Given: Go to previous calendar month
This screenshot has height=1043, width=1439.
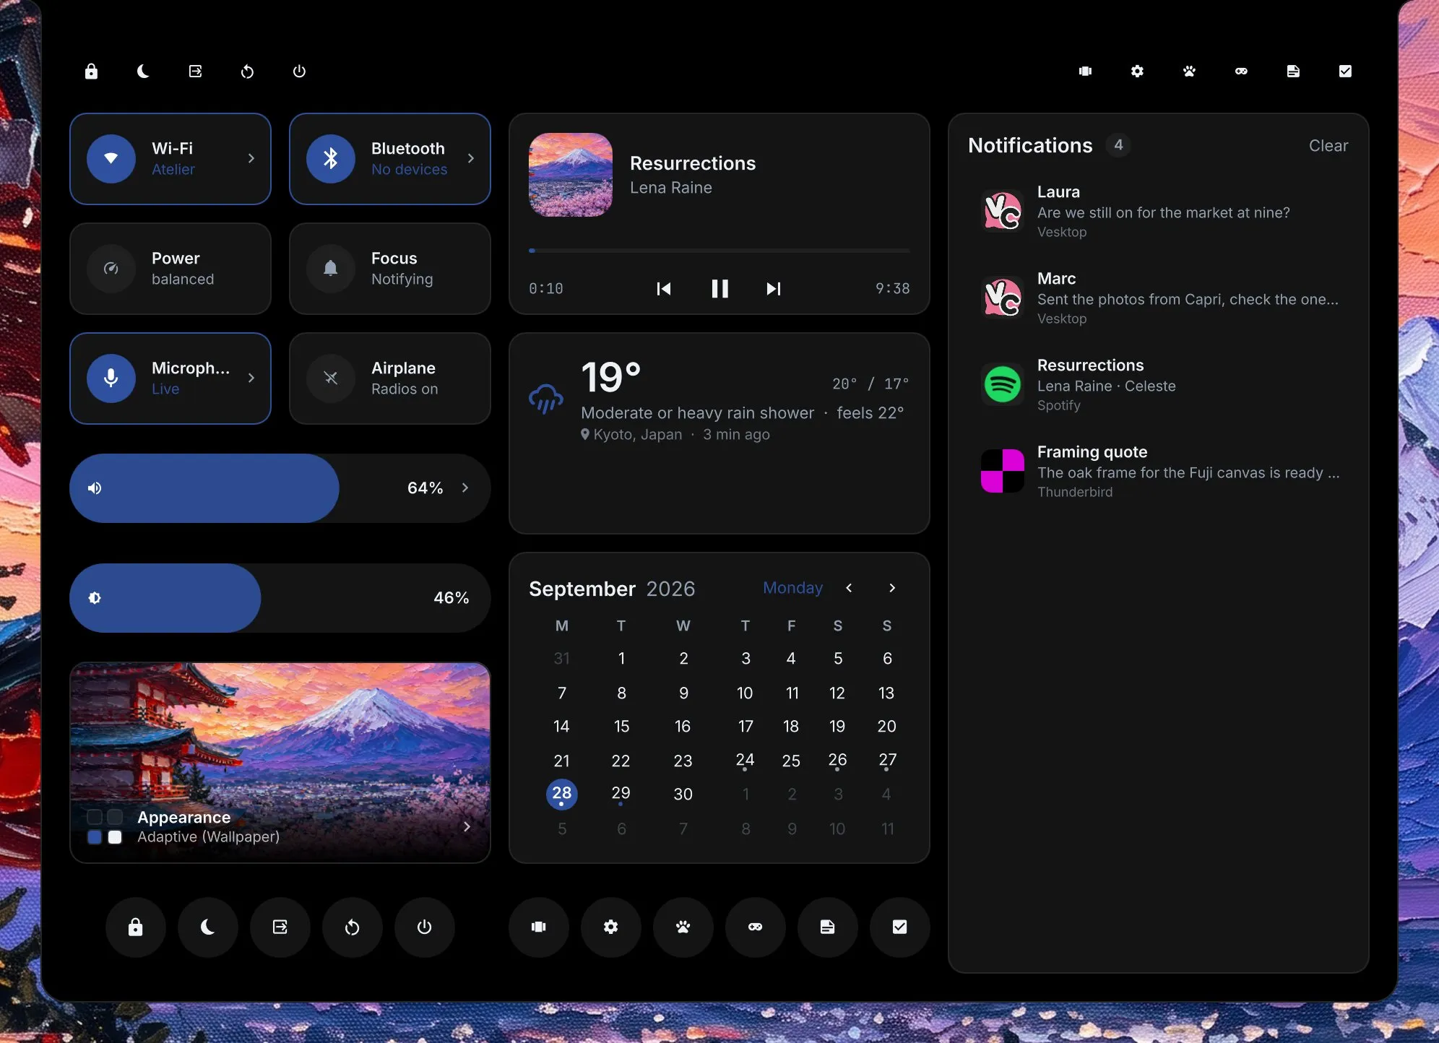Looking at the screenshot, I should [849, 588].
